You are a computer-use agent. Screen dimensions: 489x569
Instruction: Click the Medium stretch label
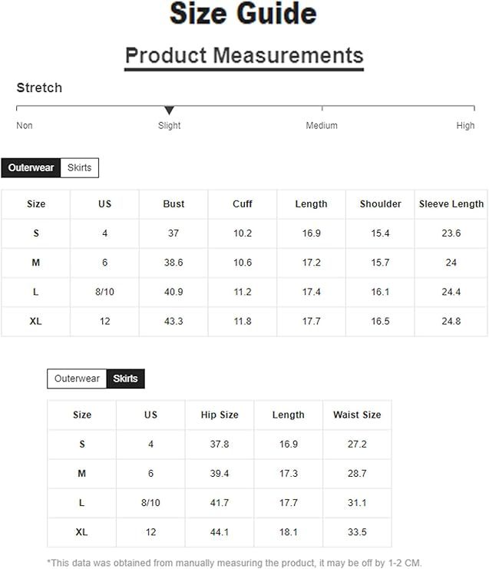[x=322, y=126]
